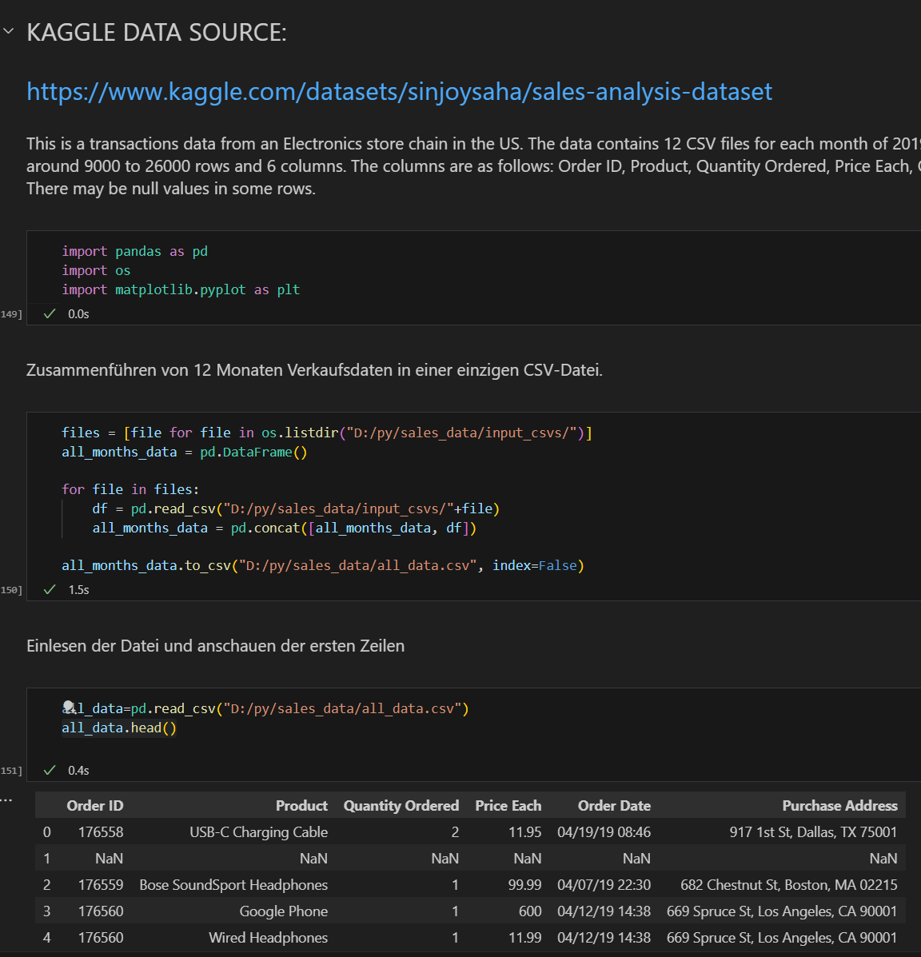
Task: Click the 'This is a transactions data' paragraph
Action: [473, 166]
